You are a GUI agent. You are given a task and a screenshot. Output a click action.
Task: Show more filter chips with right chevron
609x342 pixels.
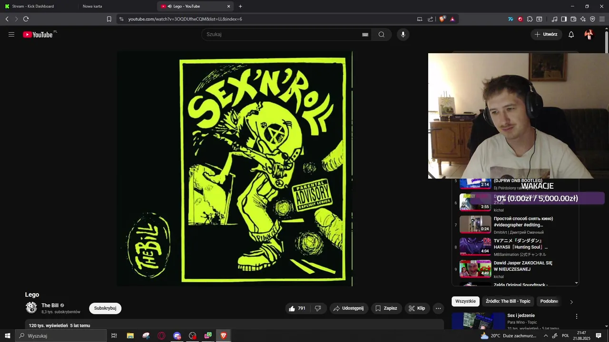571,302
